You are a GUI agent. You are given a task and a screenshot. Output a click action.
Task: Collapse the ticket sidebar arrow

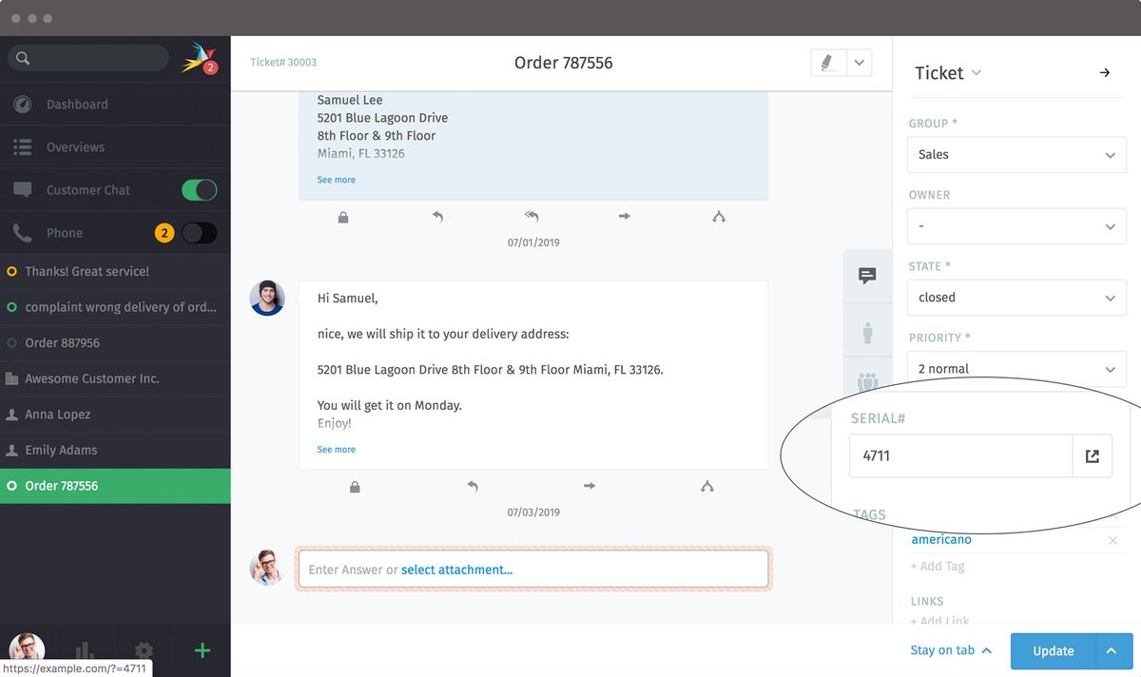tap(1104, 73)
